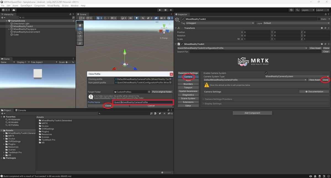Viewport: 331px width, 178px height.
Task: Click the play button
Action: (160, 10)
